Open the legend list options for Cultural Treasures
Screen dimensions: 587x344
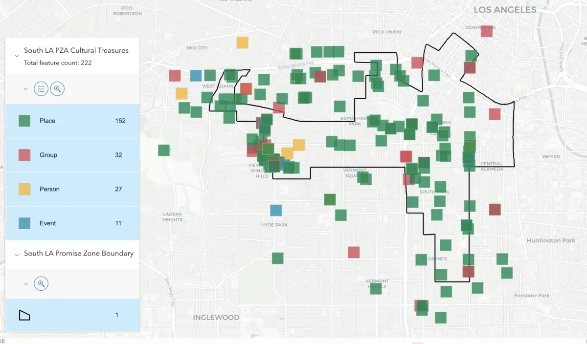41,88
